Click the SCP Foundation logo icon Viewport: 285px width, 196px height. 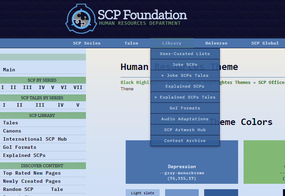81,19
